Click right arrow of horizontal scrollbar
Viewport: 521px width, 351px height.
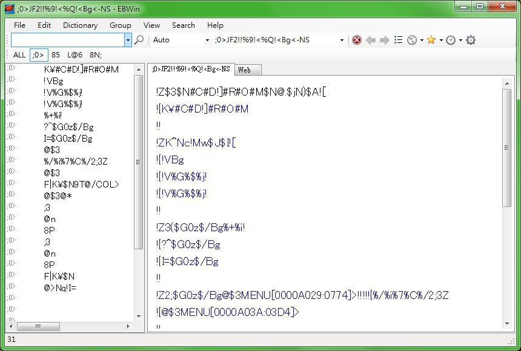[128, 326]
